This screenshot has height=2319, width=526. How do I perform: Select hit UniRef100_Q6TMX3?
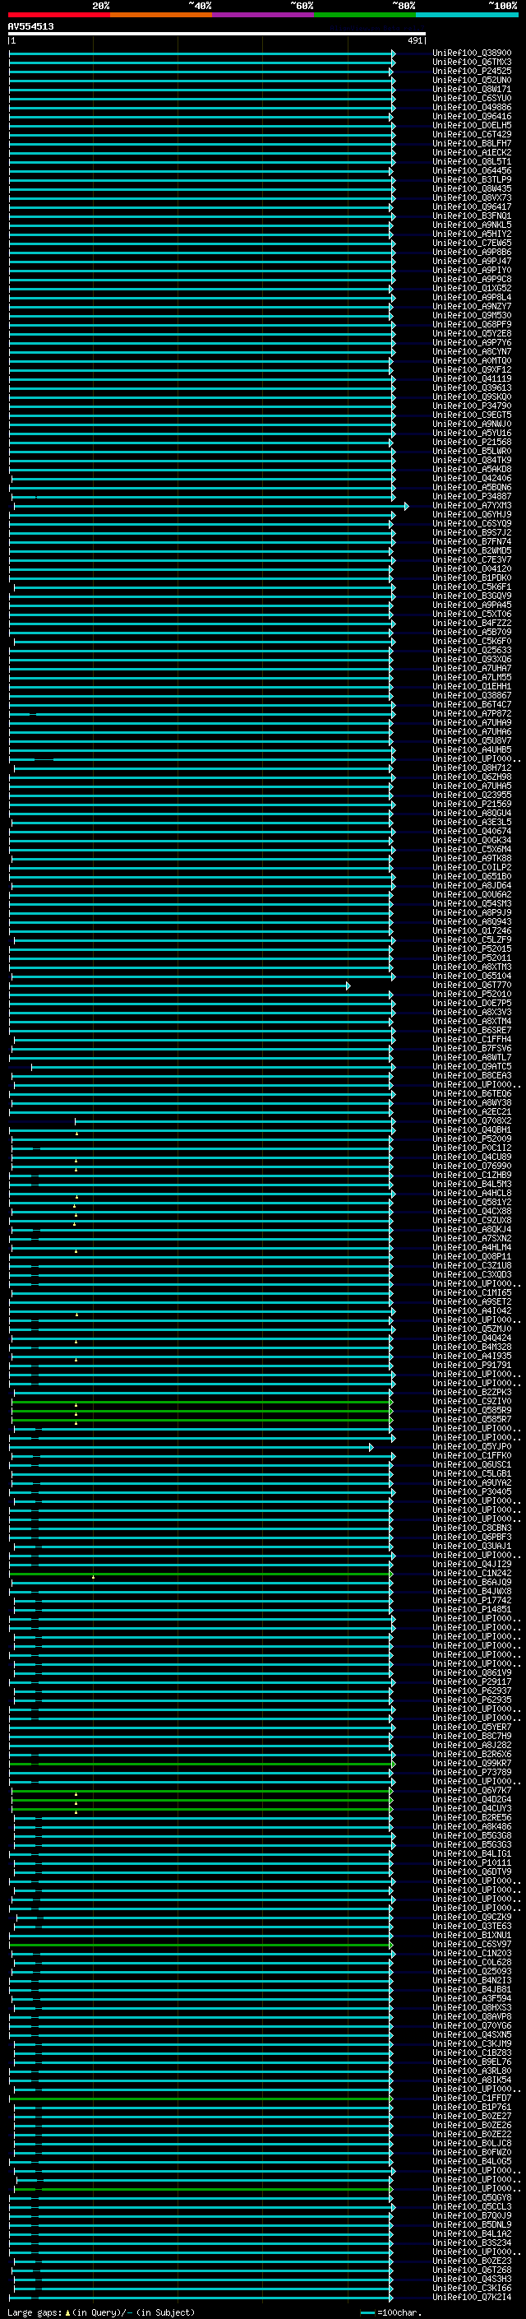pos(471,63)
